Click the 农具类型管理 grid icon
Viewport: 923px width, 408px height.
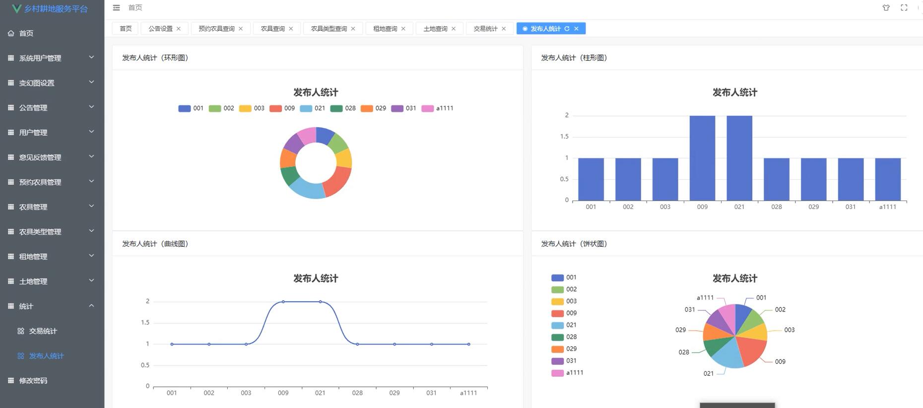pyautogui.click(x=11, y=231)
